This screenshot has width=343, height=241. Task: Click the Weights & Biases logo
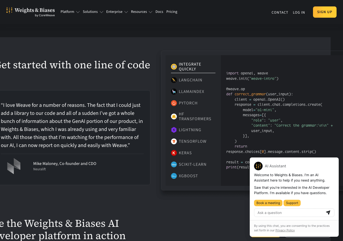(x=31, y=12)
